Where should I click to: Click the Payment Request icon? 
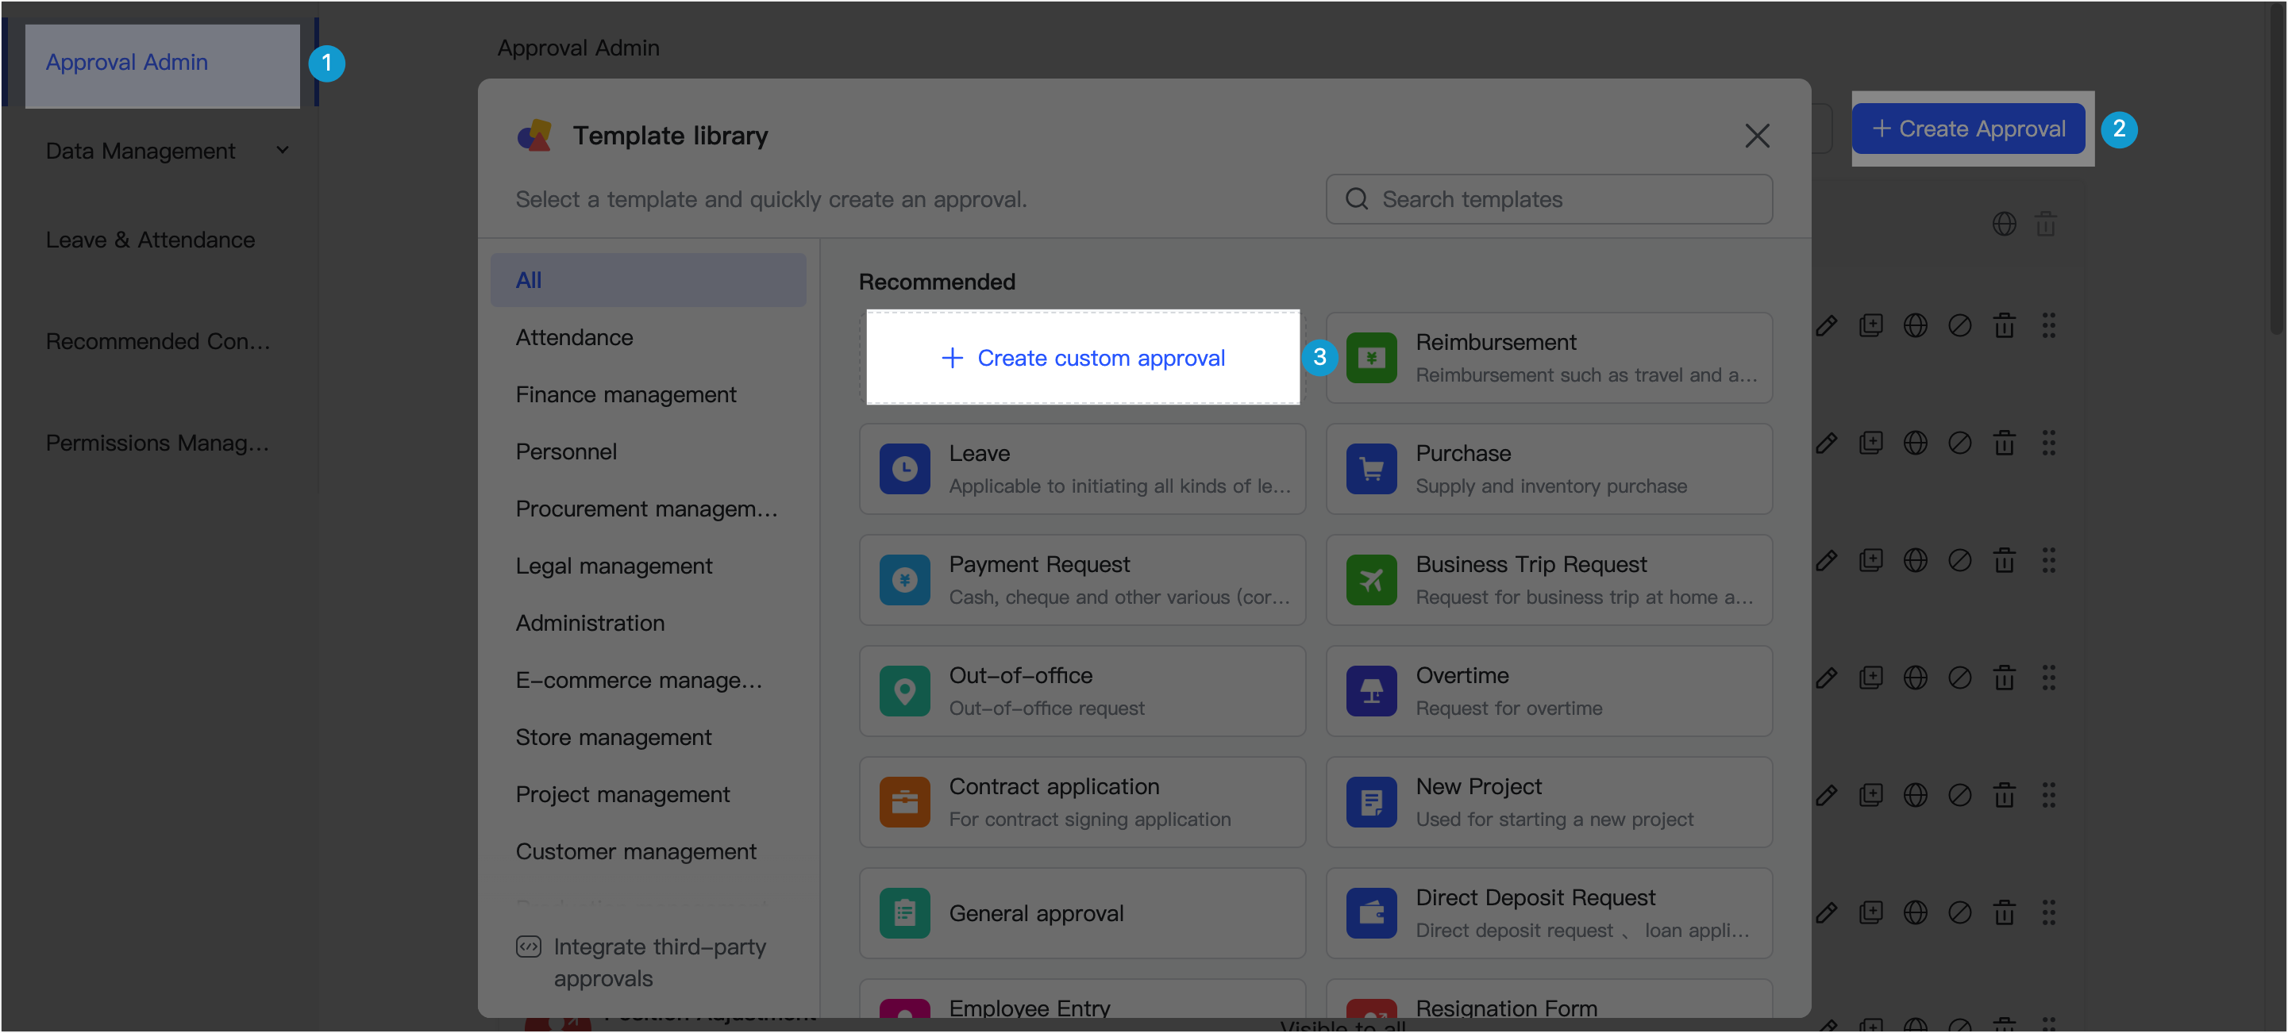point(904,579)
